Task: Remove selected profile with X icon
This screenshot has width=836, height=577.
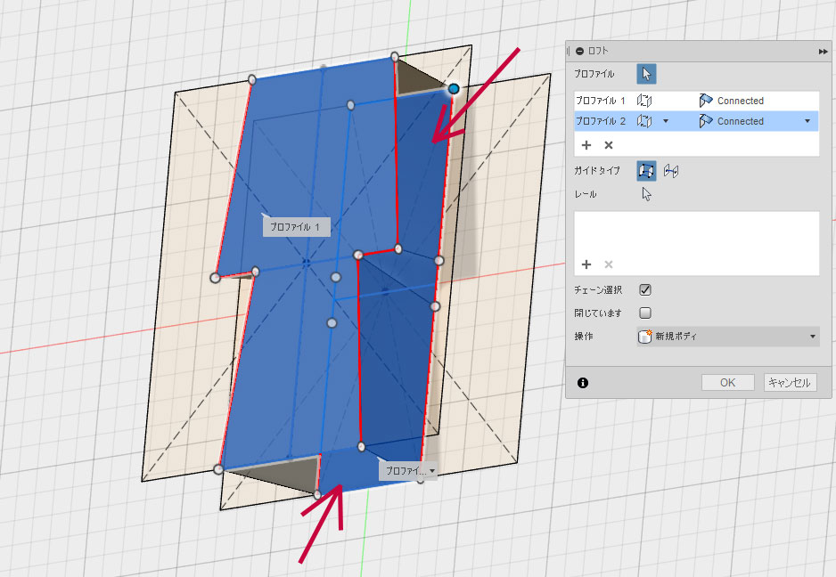Action: click(x=609, y=144)
